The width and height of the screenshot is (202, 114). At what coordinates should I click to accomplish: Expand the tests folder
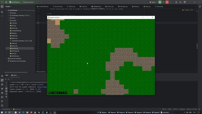coord(9,18)
